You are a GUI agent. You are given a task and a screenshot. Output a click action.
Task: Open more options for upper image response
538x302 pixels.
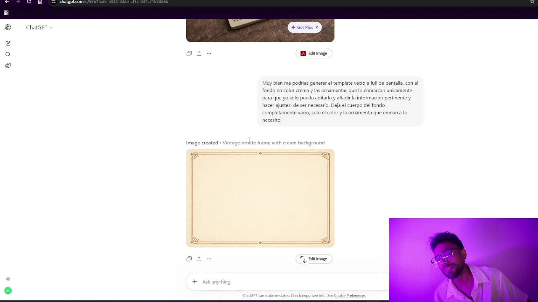click(x=209, y=53)
